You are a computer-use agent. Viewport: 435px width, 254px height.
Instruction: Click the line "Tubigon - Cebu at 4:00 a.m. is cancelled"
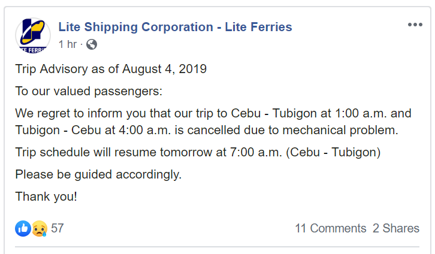coord(207,130)
